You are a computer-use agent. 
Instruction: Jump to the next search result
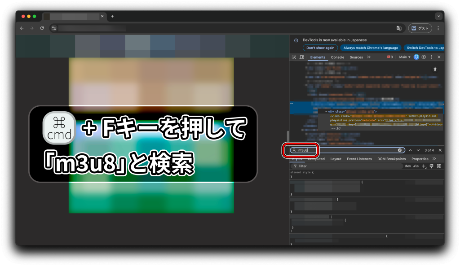point(418,150)
